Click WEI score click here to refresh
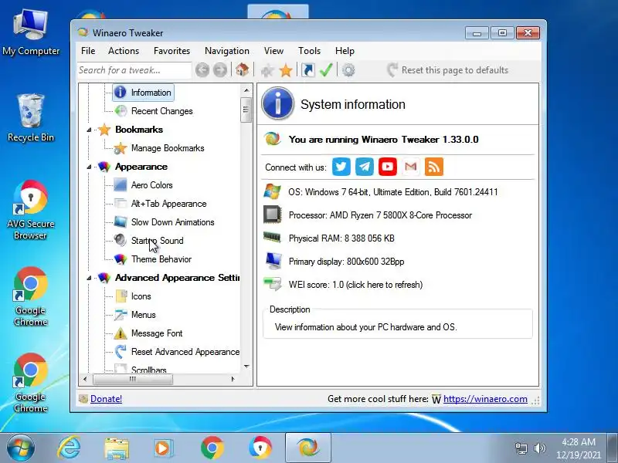This screenshot has height=463, width=618. pos(355,284)
